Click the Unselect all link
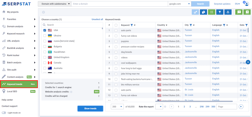The height and width of the screenshot is (117, 252). point(97,19)
